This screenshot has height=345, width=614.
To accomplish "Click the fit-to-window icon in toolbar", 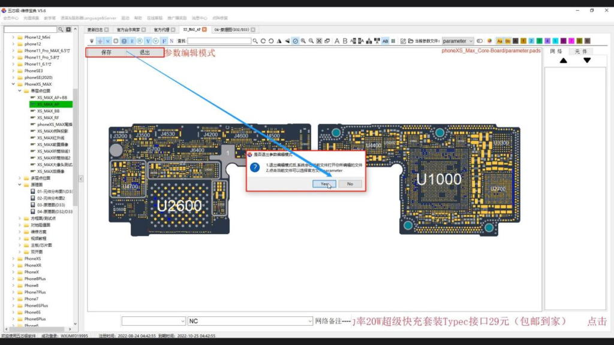I will (x=319, y=41).
